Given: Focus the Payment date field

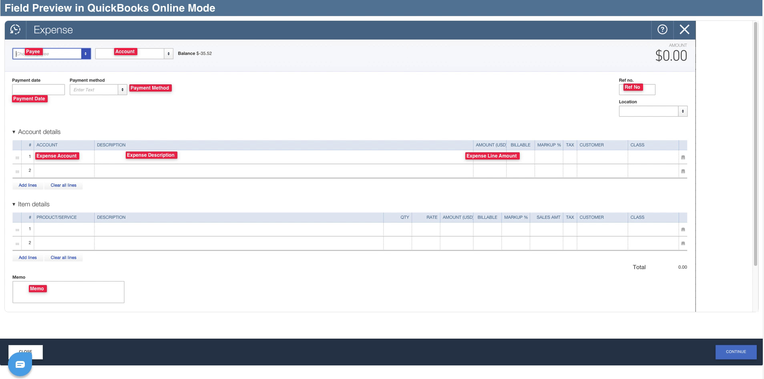Looking at the screenshot, I should (x=38, y=90).
